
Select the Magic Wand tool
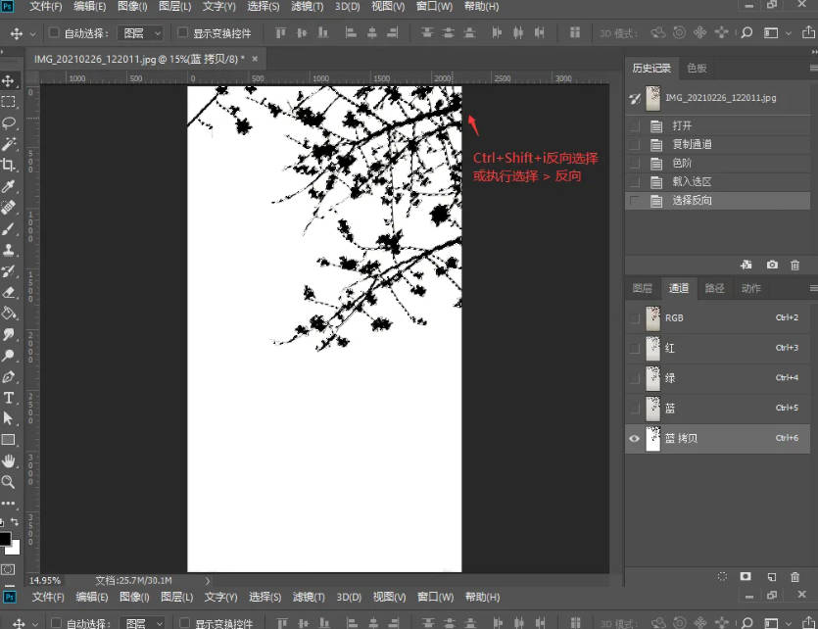(9, 144)
